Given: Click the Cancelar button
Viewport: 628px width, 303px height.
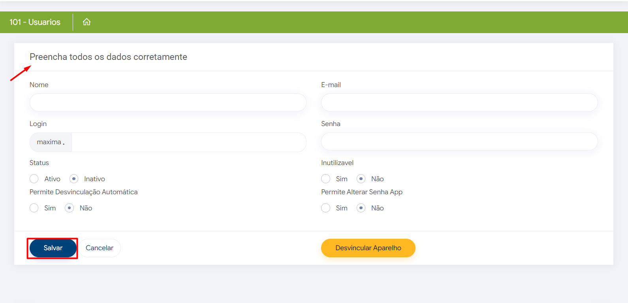Looking at the screenshot, I should tap(100, 248).
